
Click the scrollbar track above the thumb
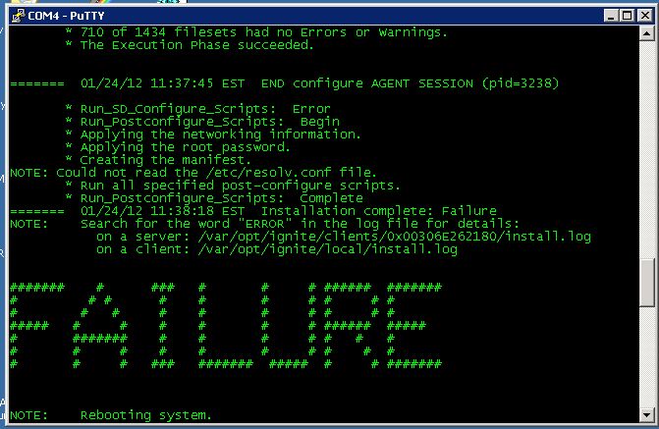coord(647,149)
